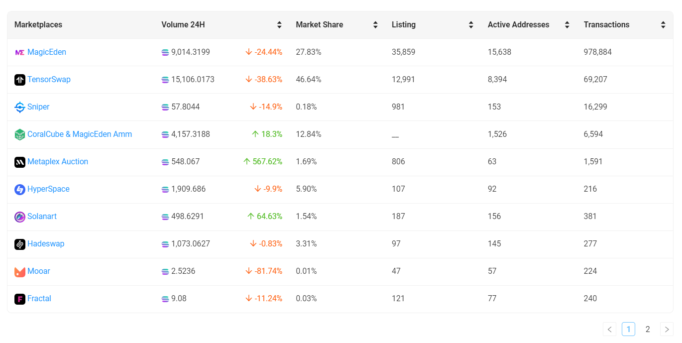Sort table by Listing column
Image resolution: width=682 pixels, height=343 pixels.
click(471, 25)
